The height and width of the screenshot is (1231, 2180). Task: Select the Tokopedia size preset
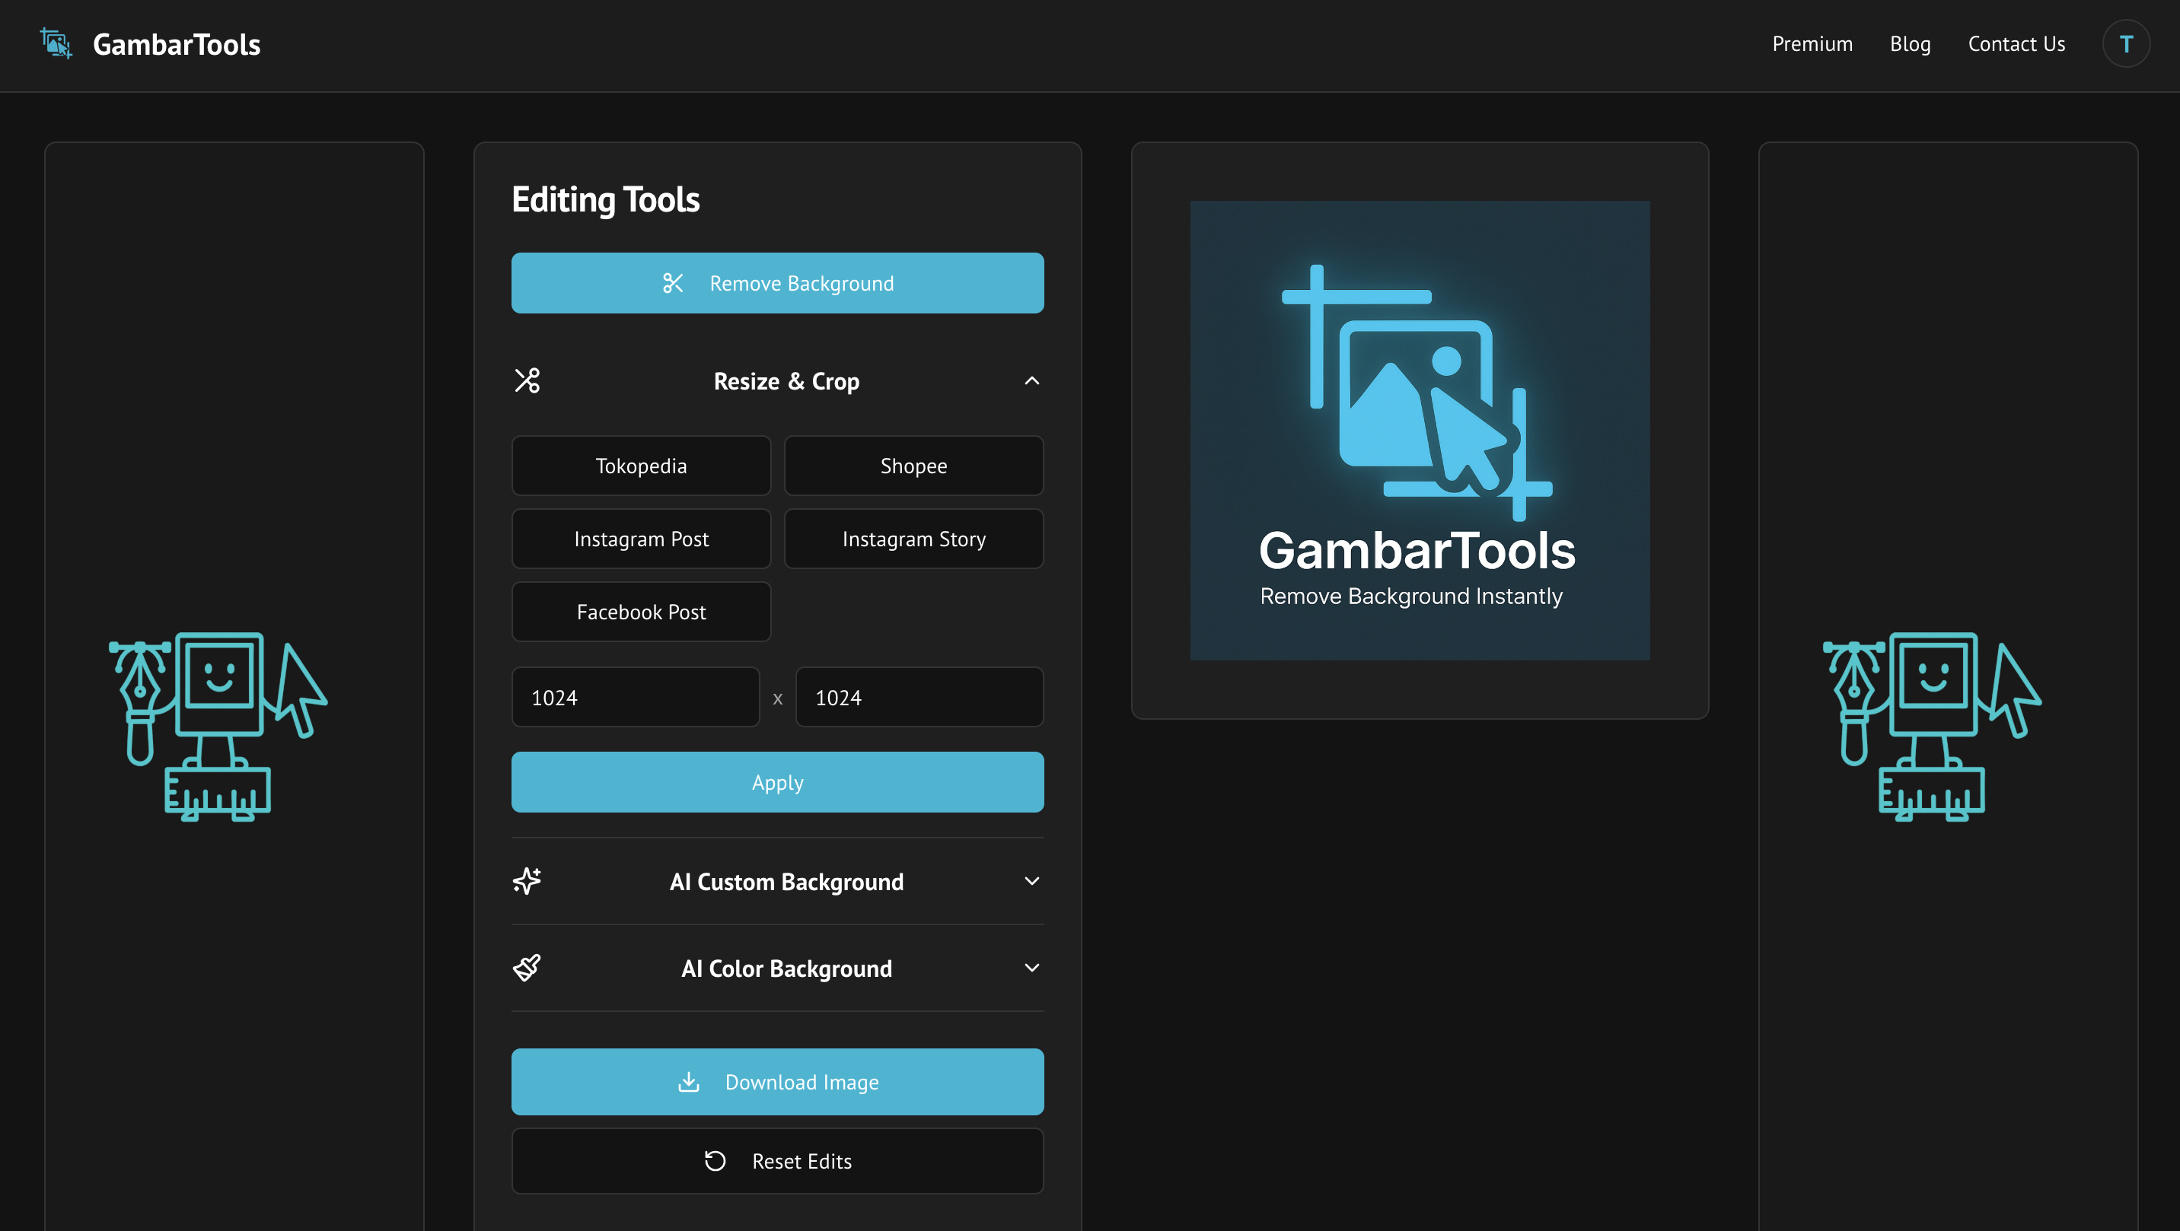(641, 466)
